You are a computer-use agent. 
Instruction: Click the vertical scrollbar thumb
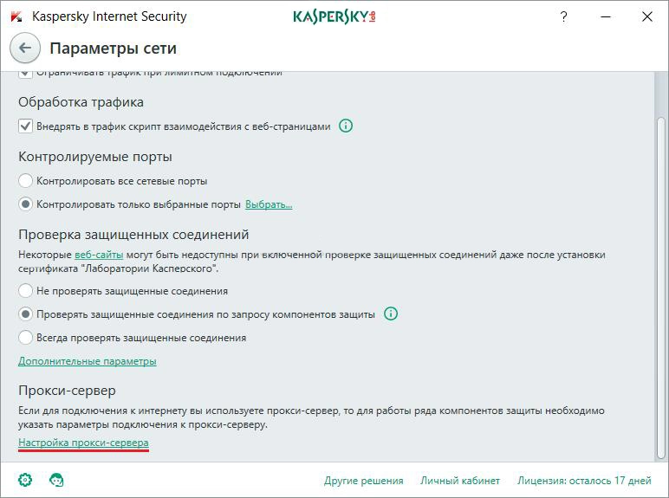(x=660, y=288)
